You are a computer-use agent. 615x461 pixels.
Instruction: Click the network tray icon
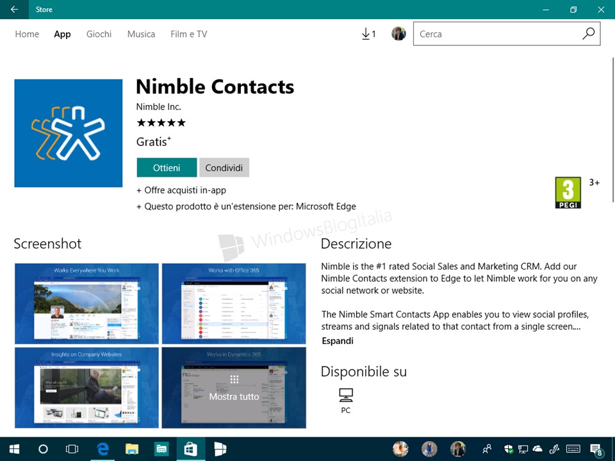pyautogui.click(x=523, y=449)
